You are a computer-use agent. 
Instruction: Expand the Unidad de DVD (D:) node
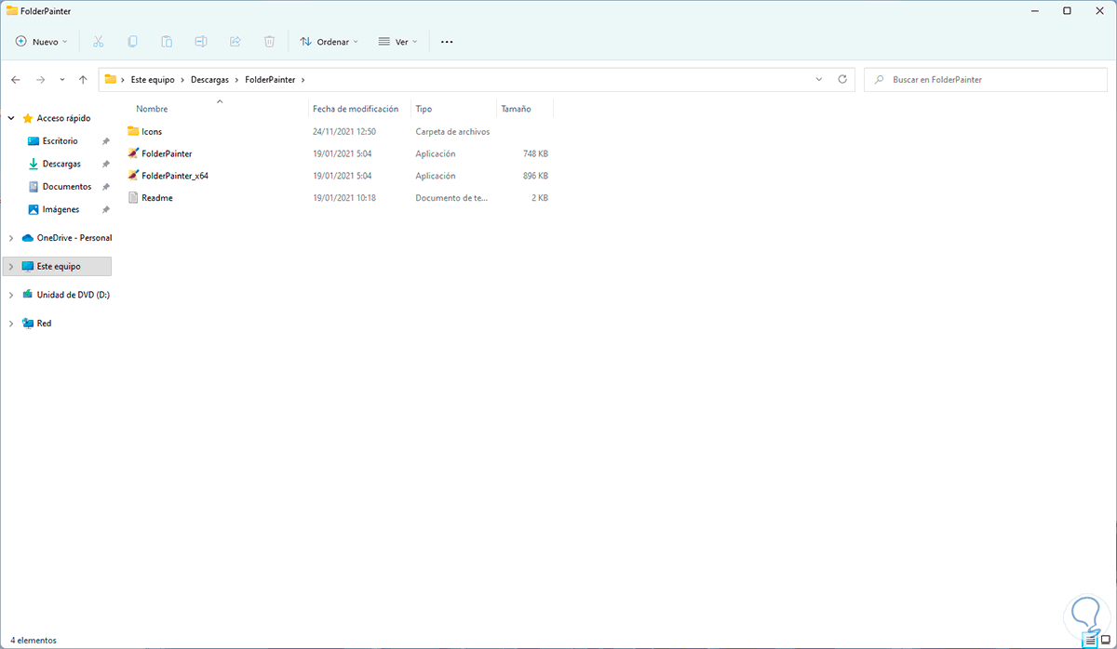tap(11, 295)
